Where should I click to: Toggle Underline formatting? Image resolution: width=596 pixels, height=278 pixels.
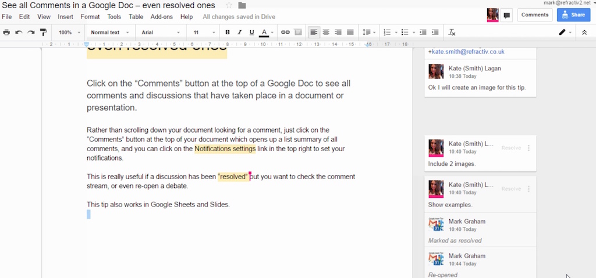pyautogui.click(x=251, y=33)
